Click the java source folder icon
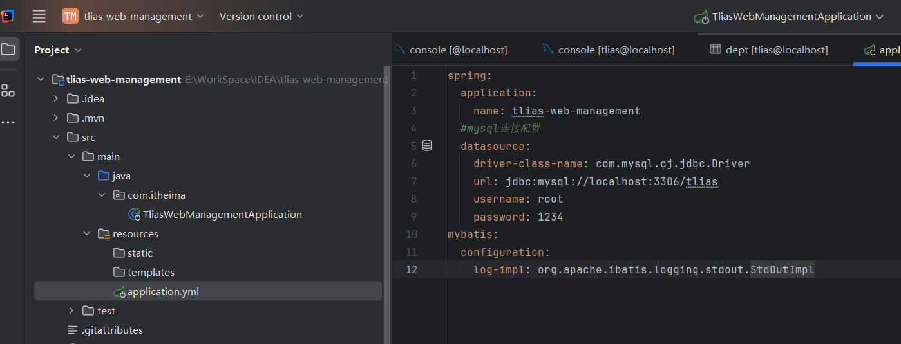Viewport: 901px width, 344px height. [104, 176]
